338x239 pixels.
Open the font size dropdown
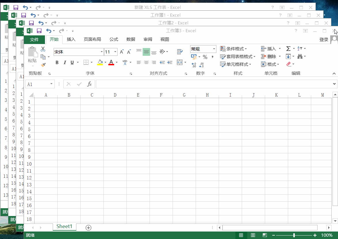115,52
